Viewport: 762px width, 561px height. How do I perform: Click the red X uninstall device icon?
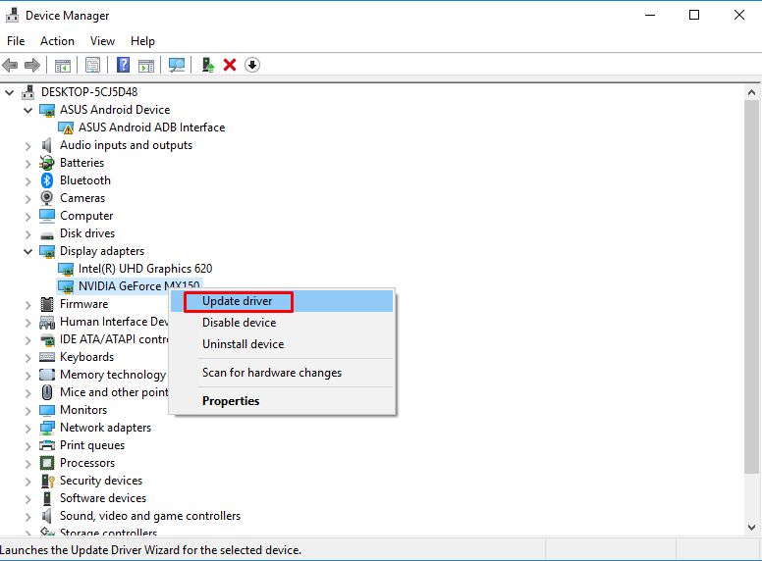[x=230, y=65]
